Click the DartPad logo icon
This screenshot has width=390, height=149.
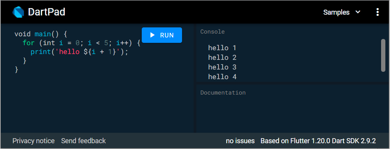[19, 12]
